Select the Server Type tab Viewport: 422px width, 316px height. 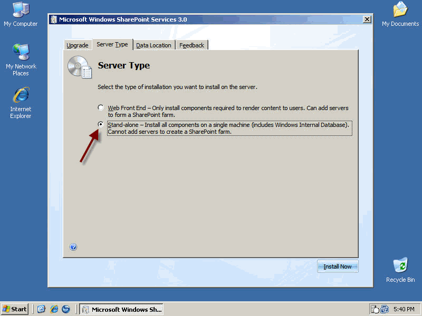point(112,44)
